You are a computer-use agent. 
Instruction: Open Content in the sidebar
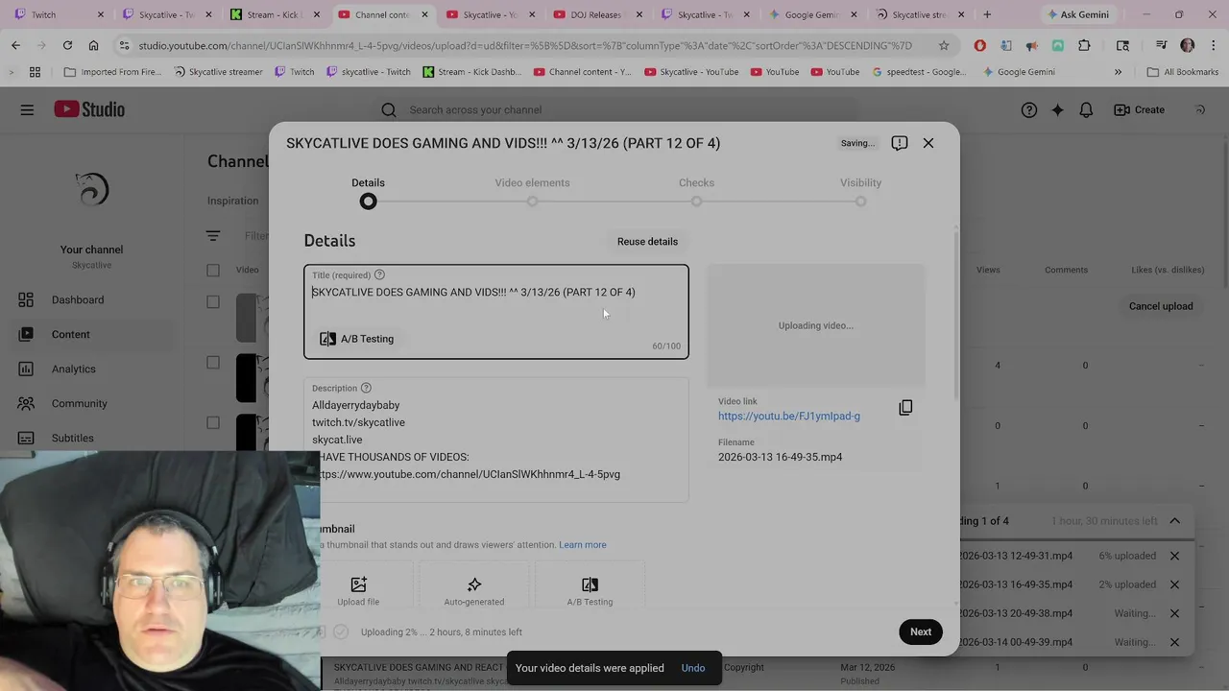[71, 335]
